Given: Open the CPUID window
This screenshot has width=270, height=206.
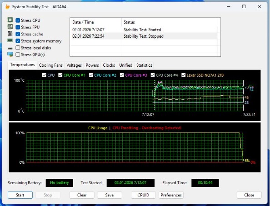Looking at the screenshot, I should click(x=143, y=195).
